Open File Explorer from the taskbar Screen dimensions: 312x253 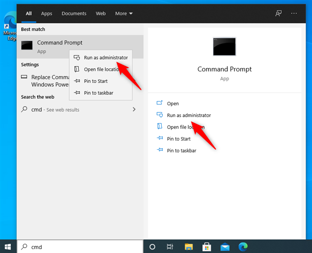189,247
